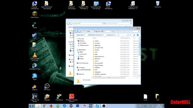Open the Eigene Dokumente shortcut

click(x=47, y=5)
